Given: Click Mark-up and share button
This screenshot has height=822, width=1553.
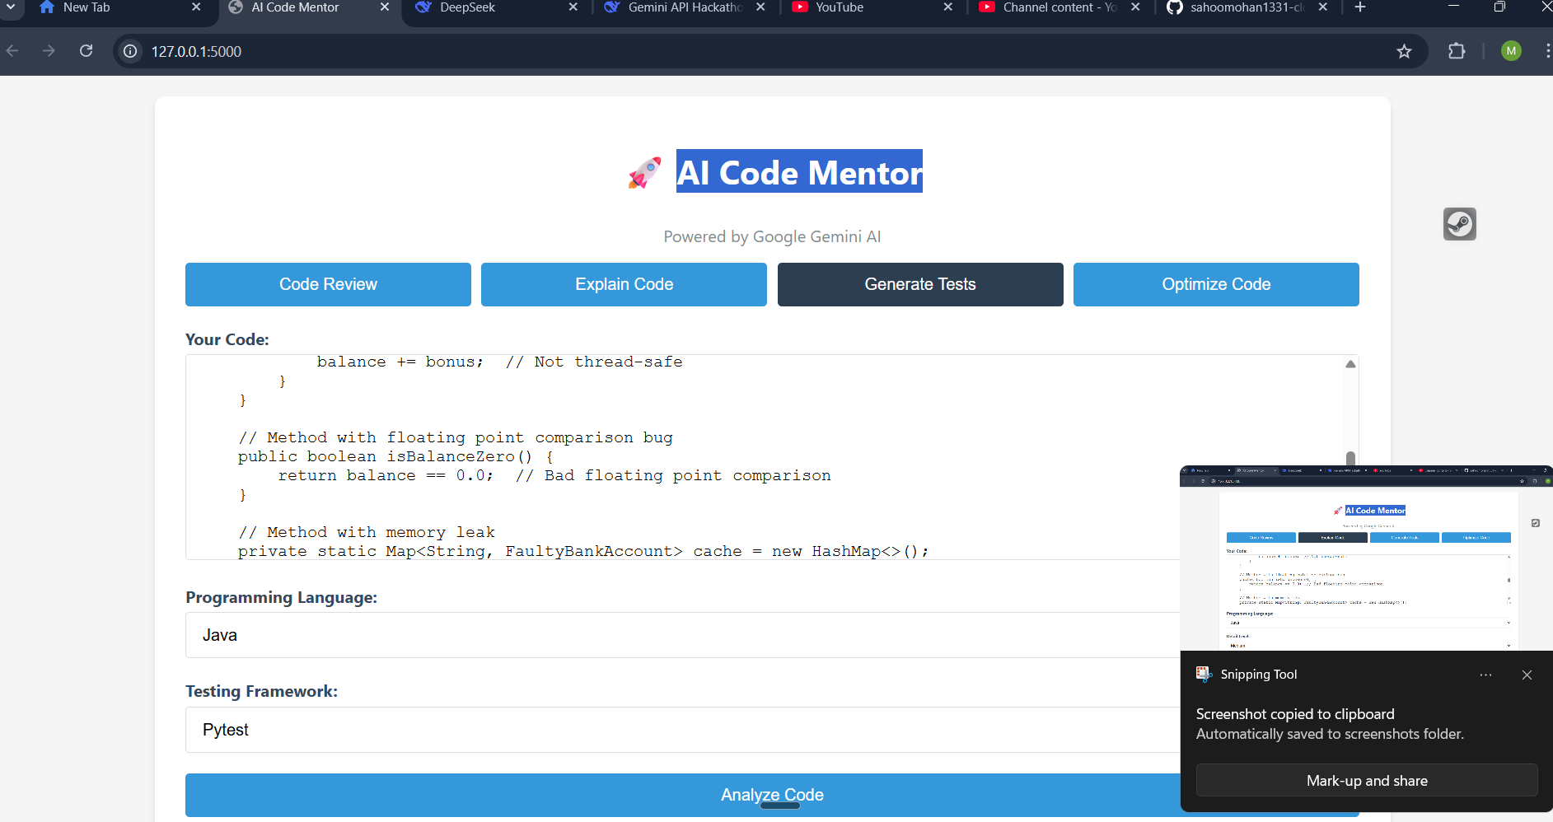Looking at the screenshot, I should (1367, 781).
